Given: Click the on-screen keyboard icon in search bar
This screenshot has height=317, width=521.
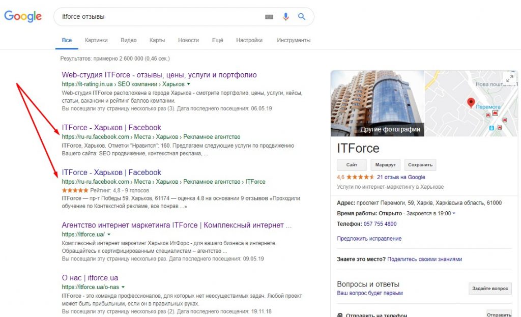Looking at the screenshot, I should click(269, 16).
